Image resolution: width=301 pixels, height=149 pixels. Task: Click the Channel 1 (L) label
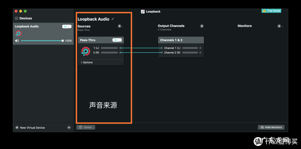pos(172,48)
